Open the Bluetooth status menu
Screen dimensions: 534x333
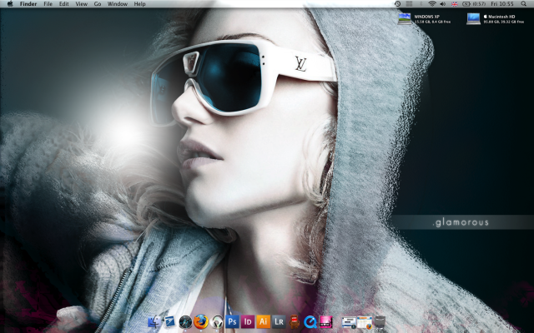point(421,3)
